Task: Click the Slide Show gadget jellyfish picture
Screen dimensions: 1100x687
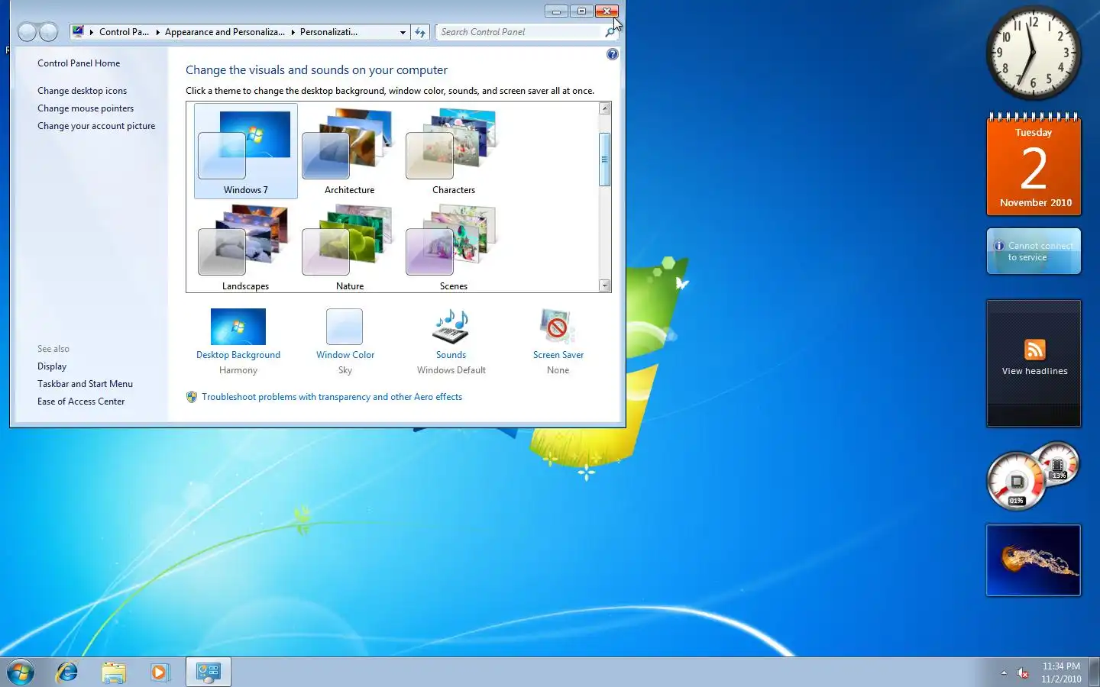Action: click(1034, 560)
